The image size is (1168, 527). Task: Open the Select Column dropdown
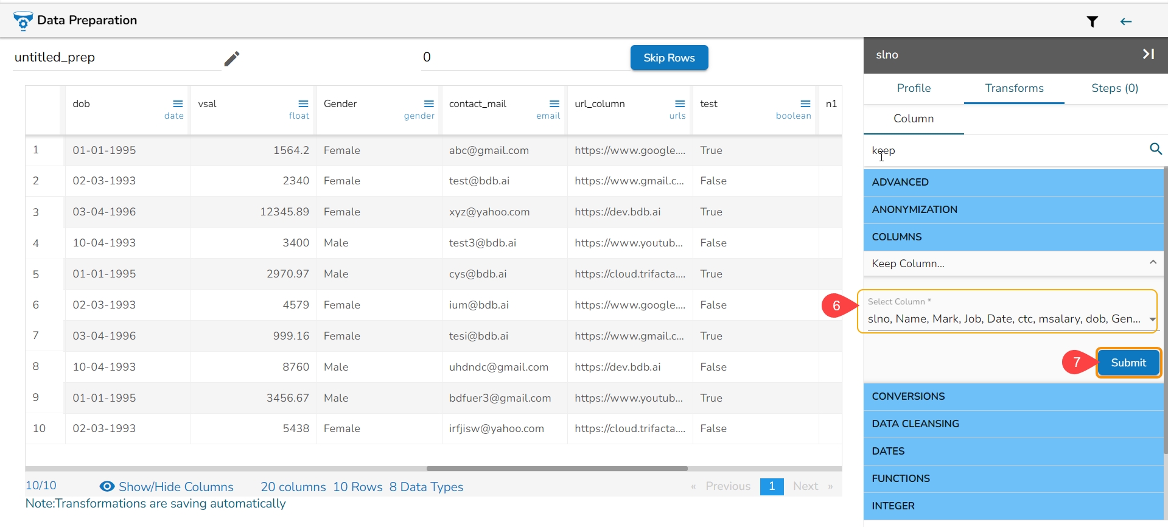point(1152,319)
